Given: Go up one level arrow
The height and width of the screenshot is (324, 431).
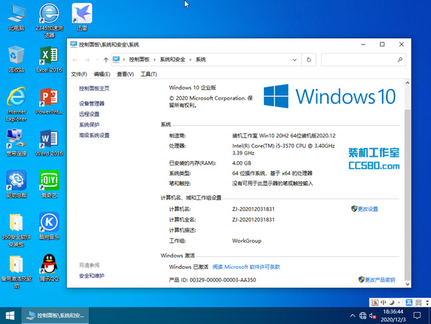Looking at the screenshot, I should (106, 60).
